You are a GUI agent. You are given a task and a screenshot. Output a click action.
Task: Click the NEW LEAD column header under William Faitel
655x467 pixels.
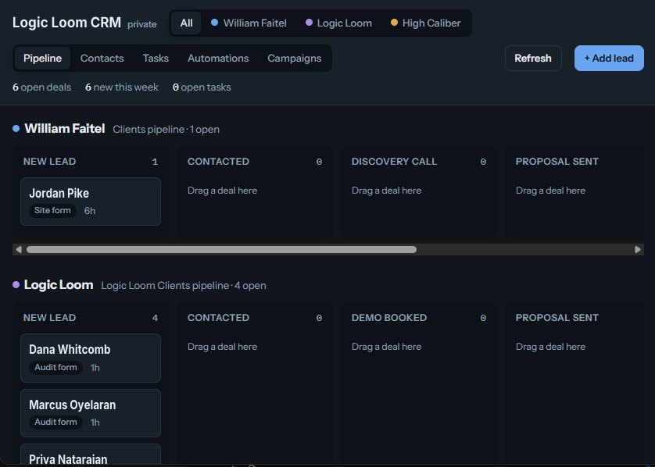[x=50, y=162]
